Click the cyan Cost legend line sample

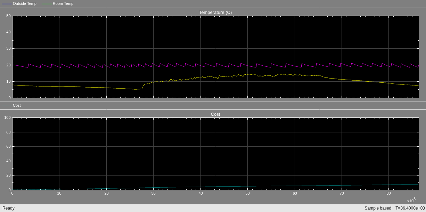(7, 106)
